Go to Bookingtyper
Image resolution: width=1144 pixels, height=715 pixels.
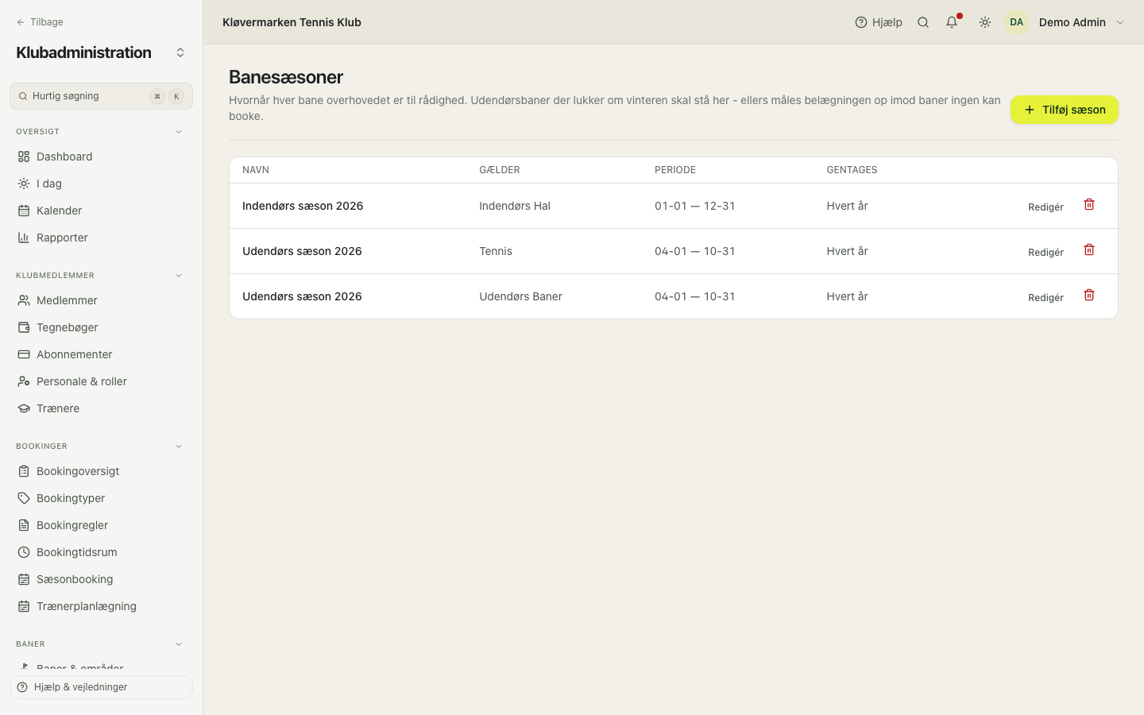pyautogui.click(x=101, y=498)
